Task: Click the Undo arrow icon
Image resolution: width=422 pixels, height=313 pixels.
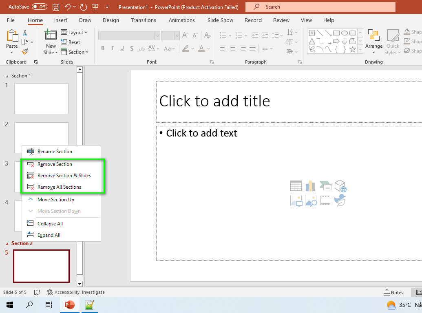Action: pyautogui.click(x=68, y=7)
